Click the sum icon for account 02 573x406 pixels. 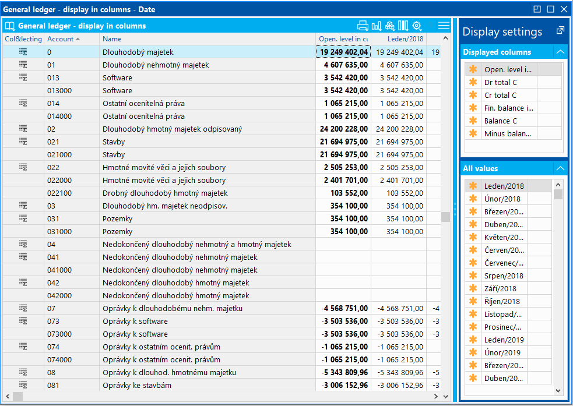coord(23,129)
